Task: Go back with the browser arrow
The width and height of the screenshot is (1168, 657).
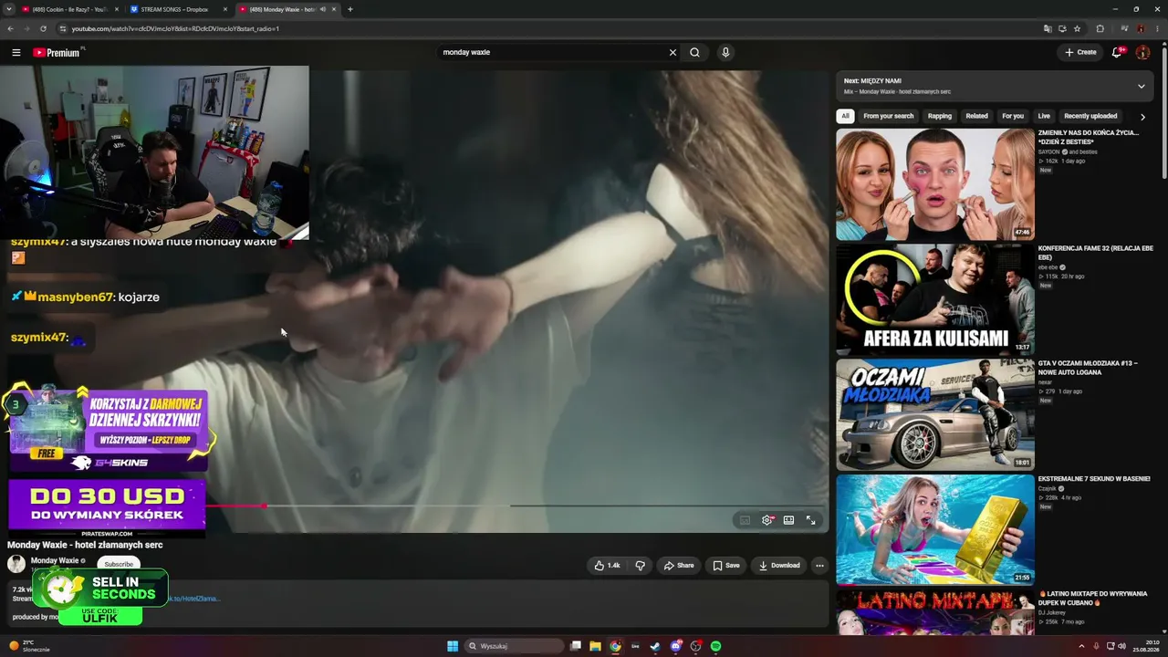Action: coord(11,28)
